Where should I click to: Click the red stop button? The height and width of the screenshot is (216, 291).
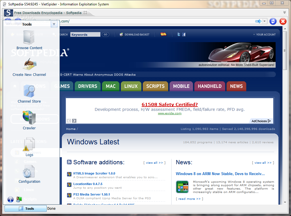[x=283, y=21]
